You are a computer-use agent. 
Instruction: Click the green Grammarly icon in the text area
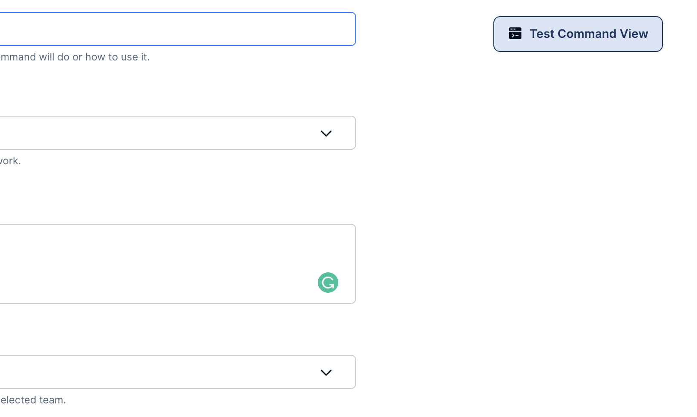(328, 283)
